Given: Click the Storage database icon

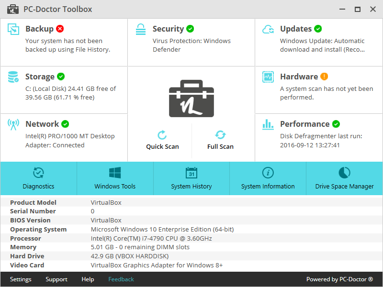Looking at the screenshot, I should pos(13,77).
